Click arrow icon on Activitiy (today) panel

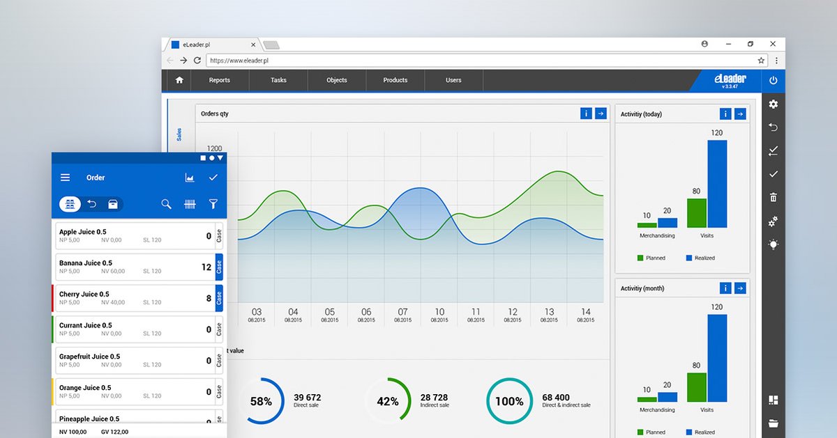(740, 114)
